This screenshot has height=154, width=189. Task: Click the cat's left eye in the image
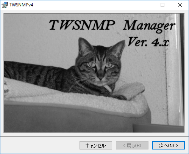click(92, 65)
